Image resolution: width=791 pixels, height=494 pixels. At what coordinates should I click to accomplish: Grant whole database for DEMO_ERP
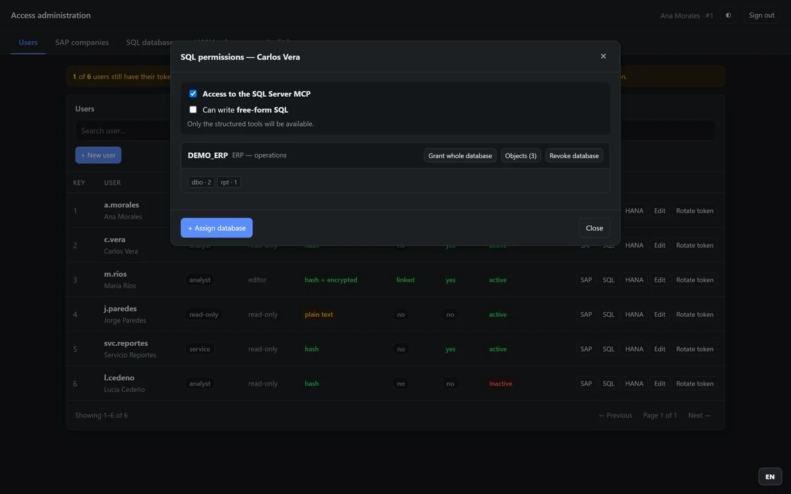pos(460,155)
